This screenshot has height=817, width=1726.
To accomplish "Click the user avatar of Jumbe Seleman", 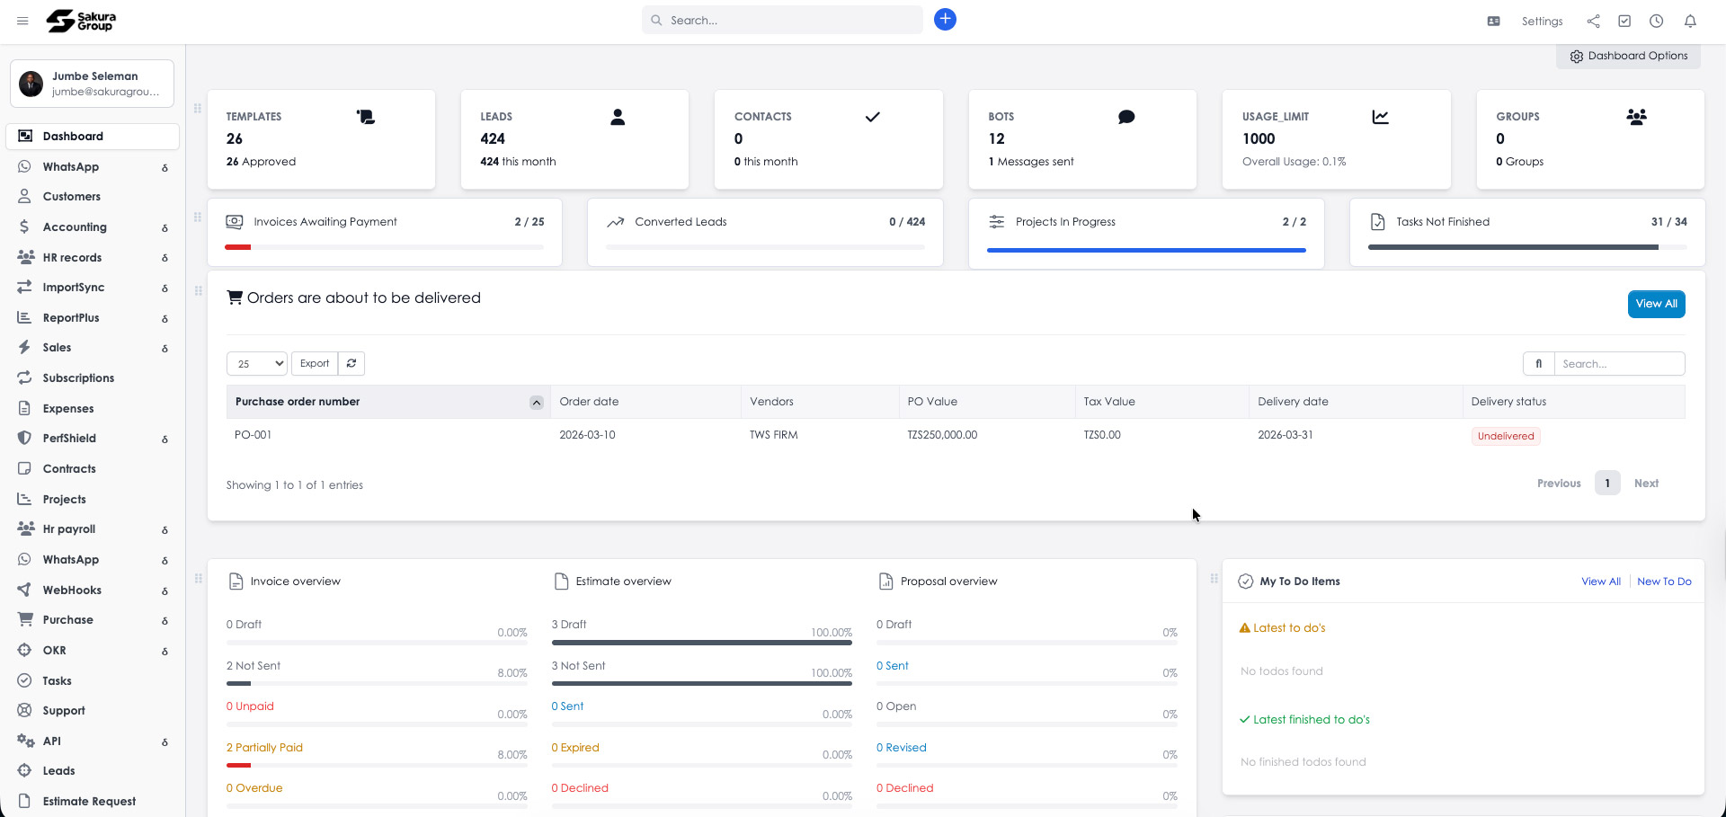I will [31, 84].
